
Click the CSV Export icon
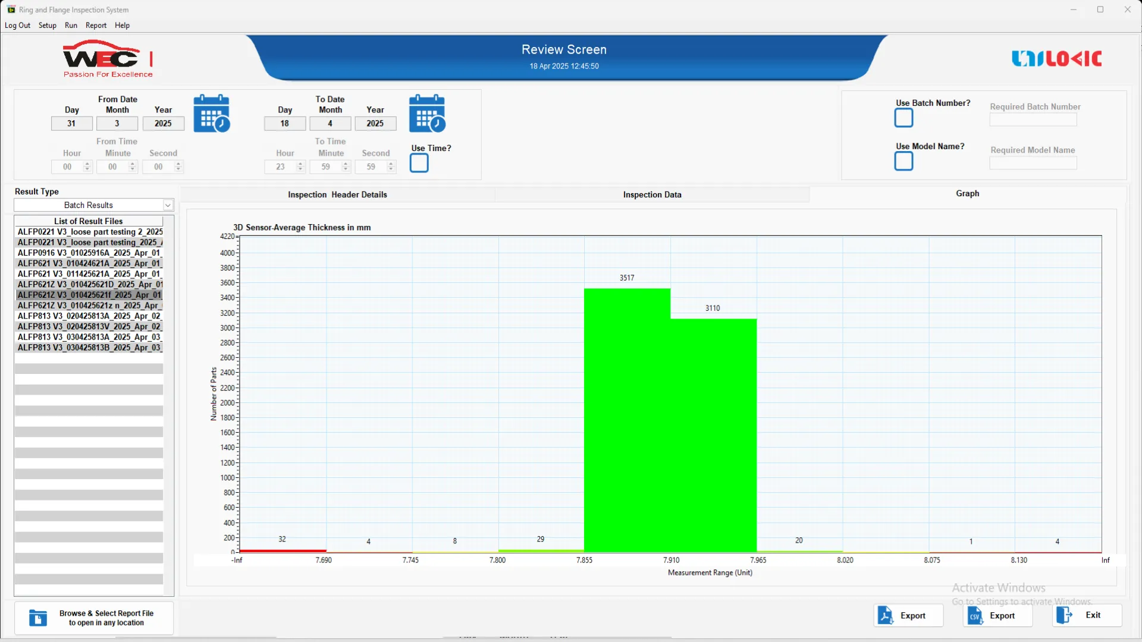(975, 615)
